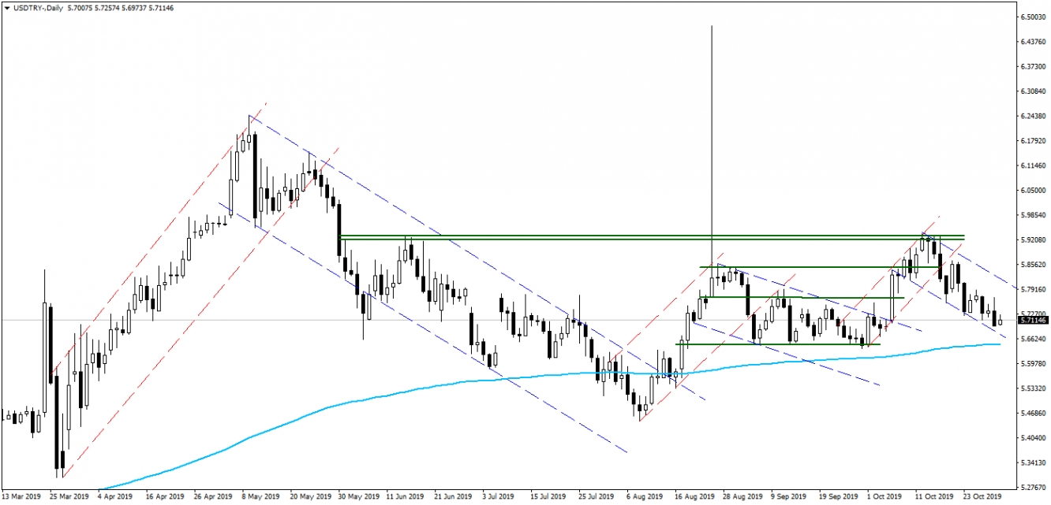Click the 5.66240 price axis label
This screenshot has width=1051, height=505.
point(1032,339)
